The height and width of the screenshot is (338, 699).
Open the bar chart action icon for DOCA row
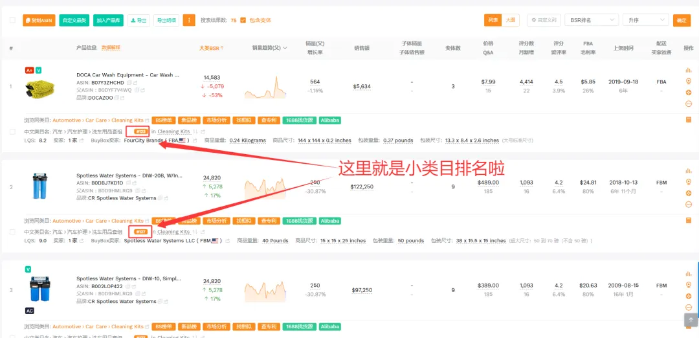pyautogui.click(x=688, y=70)
